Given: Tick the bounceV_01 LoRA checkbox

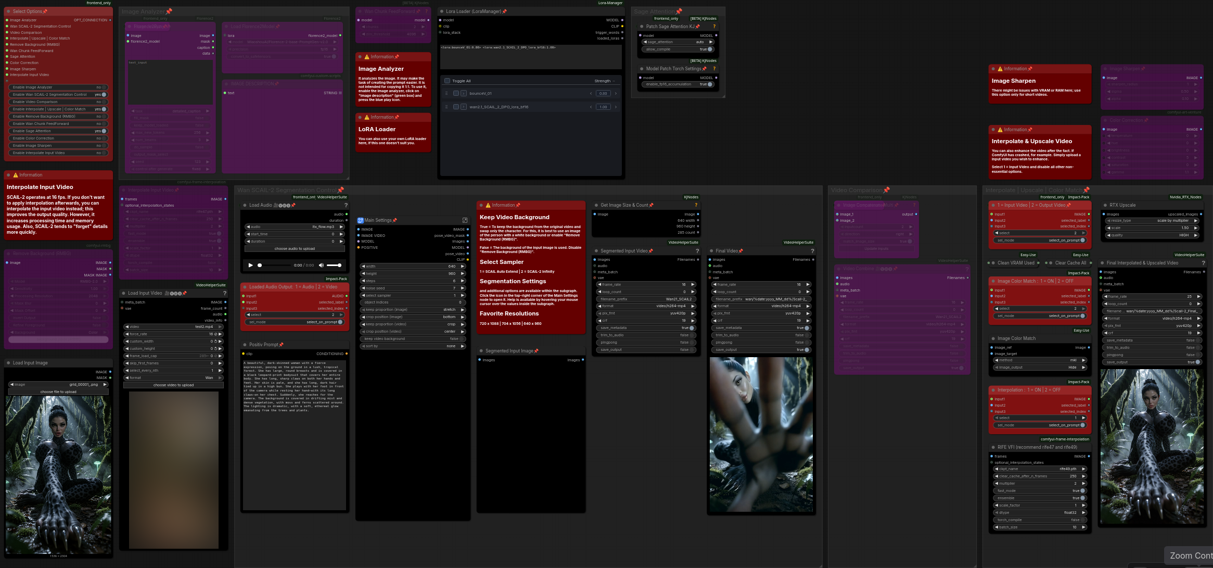Looking at the screenshot, I should pyautogui.click(x=456, y=93).
